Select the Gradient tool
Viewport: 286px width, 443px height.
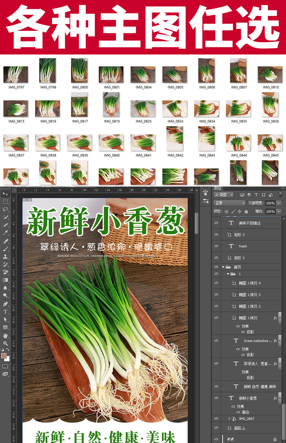click(5, 280)
